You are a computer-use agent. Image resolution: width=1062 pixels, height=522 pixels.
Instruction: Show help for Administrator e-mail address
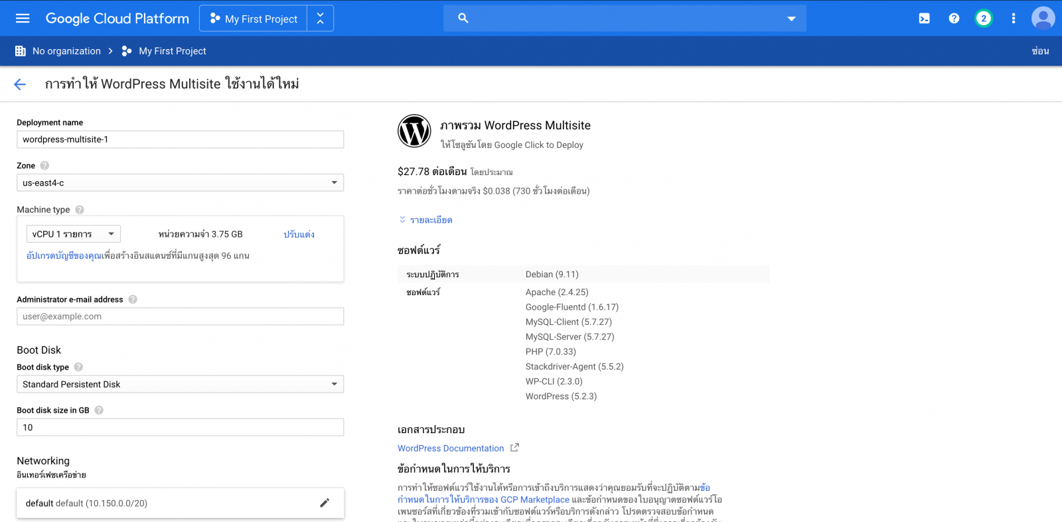pyautogui.click(x=133, y=300)
